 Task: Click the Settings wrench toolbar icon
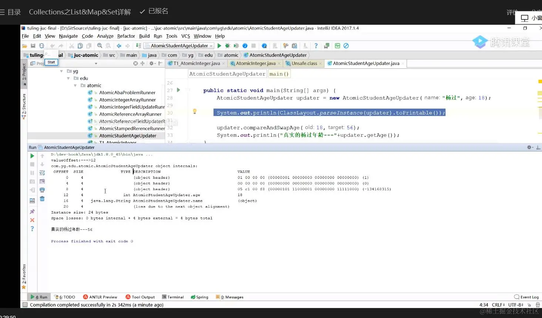point(286,46)
